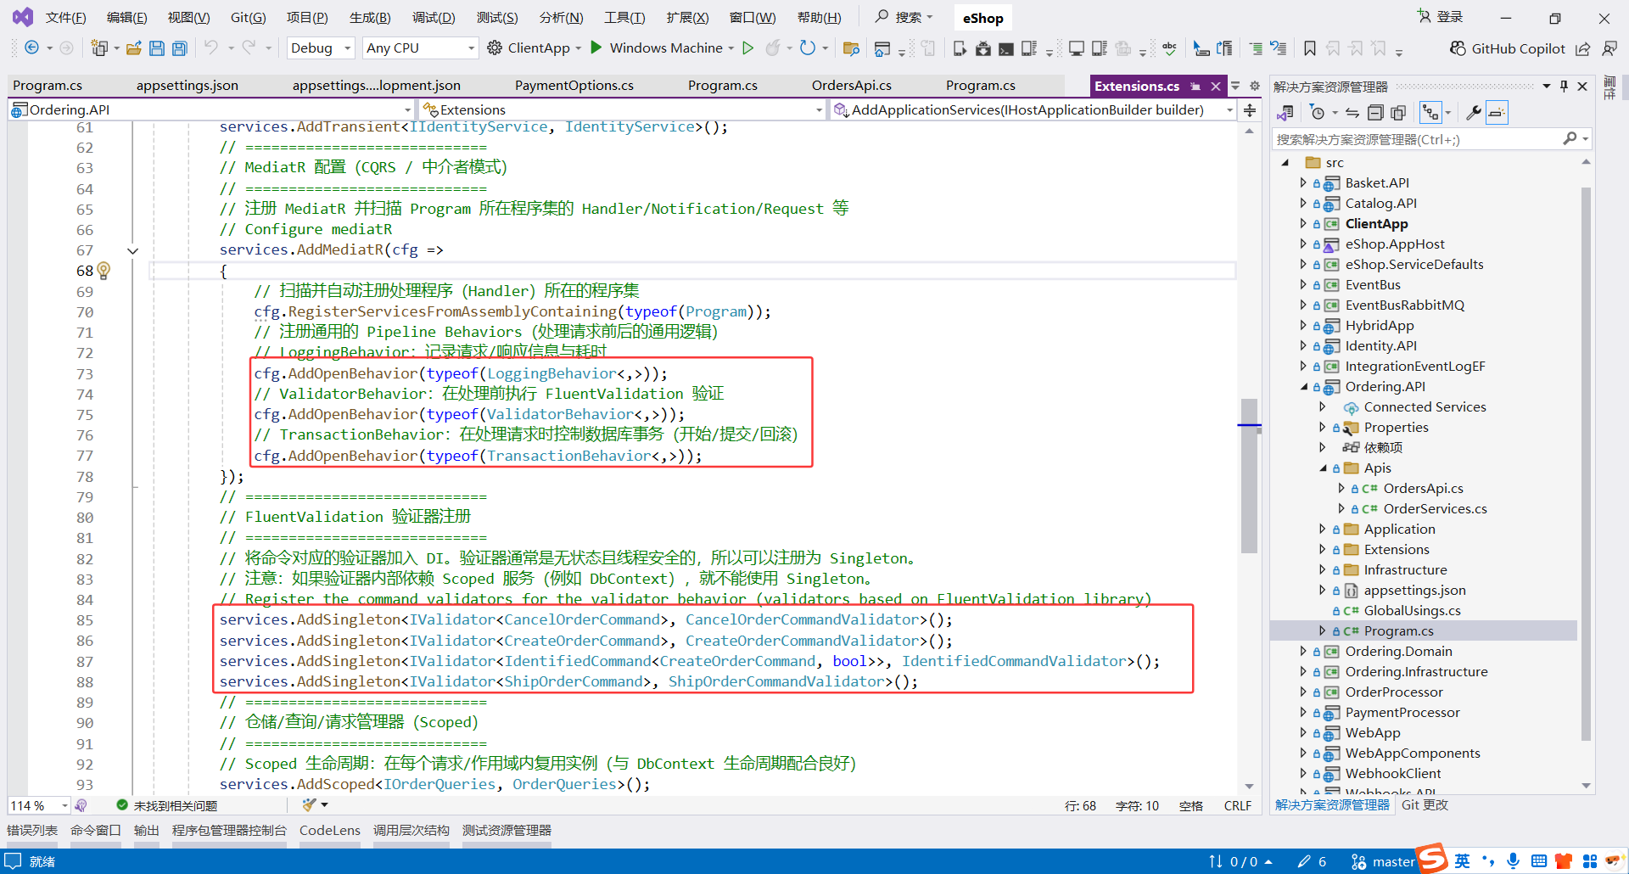Open a file with the folder icon
Viewport: 1629px width, 874px height.
click(133, 48)
